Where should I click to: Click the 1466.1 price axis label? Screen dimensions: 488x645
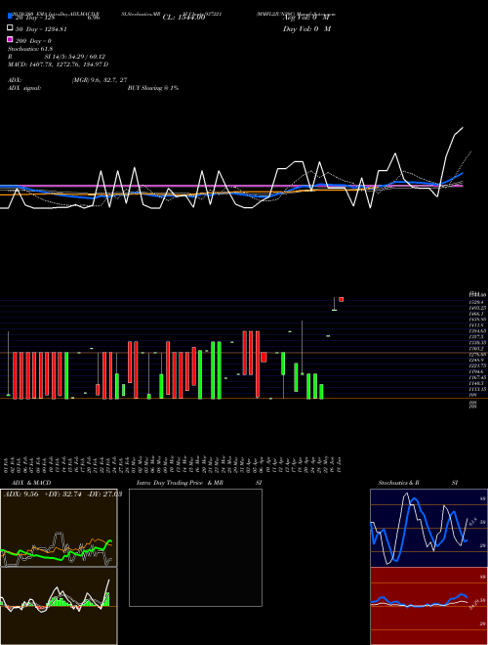click(476, 314)
